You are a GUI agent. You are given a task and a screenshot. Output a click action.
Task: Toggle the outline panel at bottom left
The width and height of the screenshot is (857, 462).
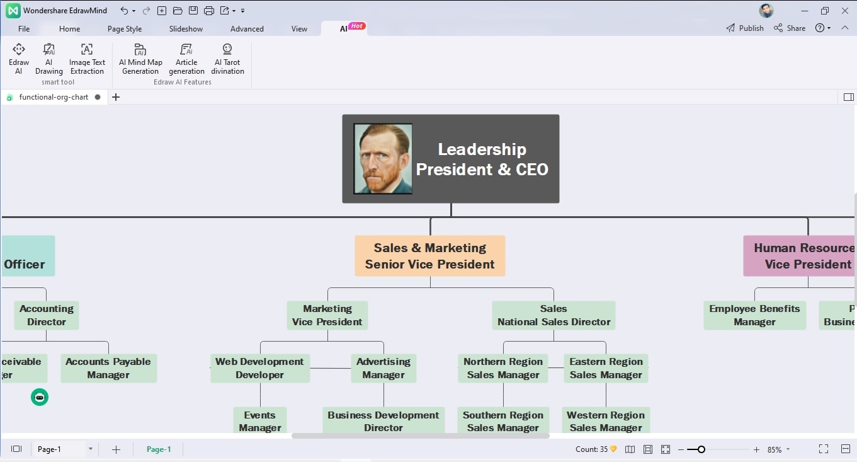point(17,449)
